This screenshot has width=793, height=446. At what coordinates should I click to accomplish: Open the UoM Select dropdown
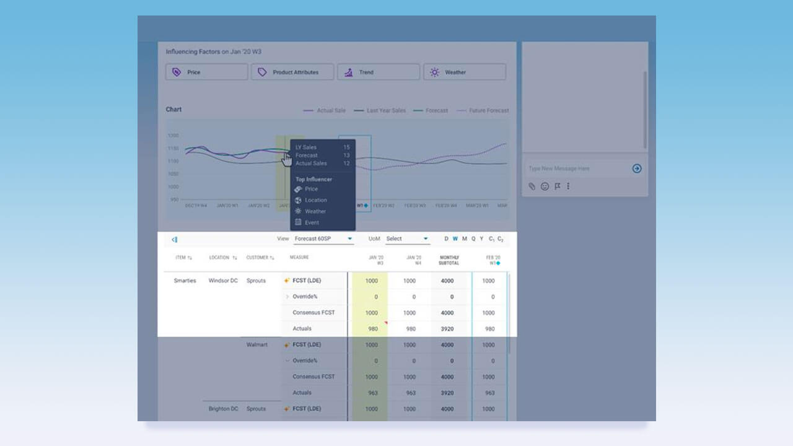pos(408,238)
